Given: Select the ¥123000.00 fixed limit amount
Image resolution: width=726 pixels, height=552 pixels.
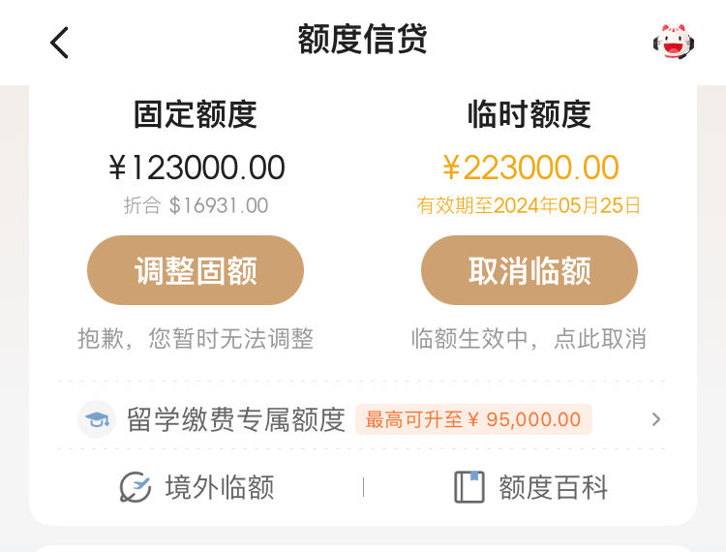Looking at the screenshot, I should [197, 168].
